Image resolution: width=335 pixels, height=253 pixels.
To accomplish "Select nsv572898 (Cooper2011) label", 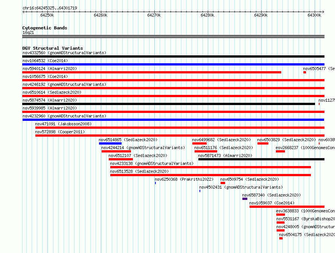I will [60, 132].
